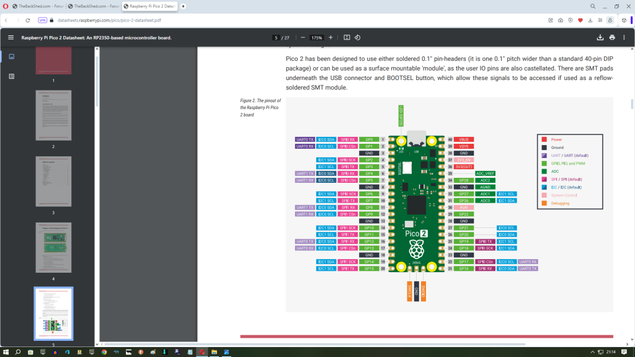Open PDF viewer more actions menu
Screen dimensions: 635x357
click(x=625, y=37)
